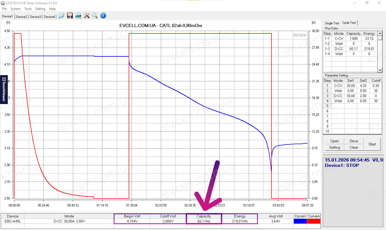Screen dimensions: 386x230
Task: Open the hammer and wrench tools icon
Action: pyautogui.click(x=87, y=16)
